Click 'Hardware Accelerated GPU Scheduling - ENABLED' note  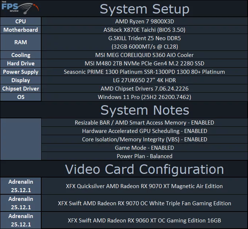(144, 131)
